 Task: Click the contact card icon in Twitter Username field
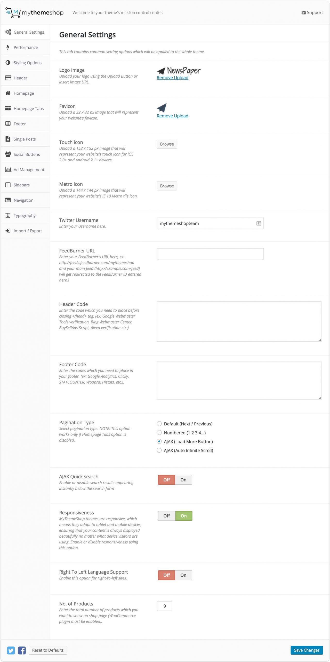point(259,223)
